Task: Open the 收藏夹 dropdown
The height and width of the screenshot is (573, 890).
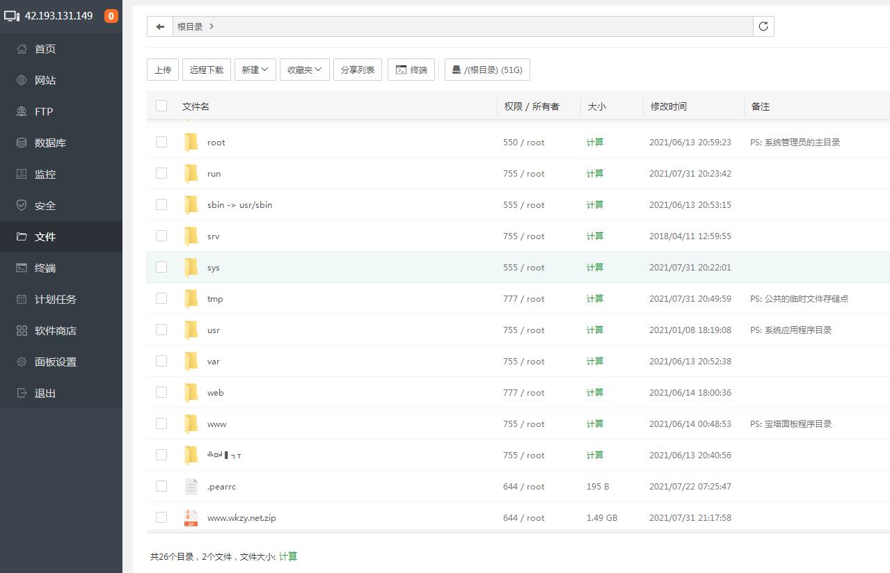Action: click(x=304, y=70)
